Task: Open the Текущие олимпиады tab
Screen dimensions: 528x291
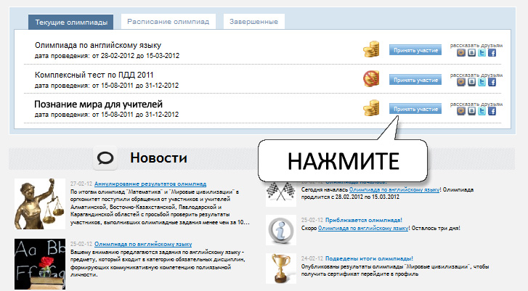Action: [70, 22]
